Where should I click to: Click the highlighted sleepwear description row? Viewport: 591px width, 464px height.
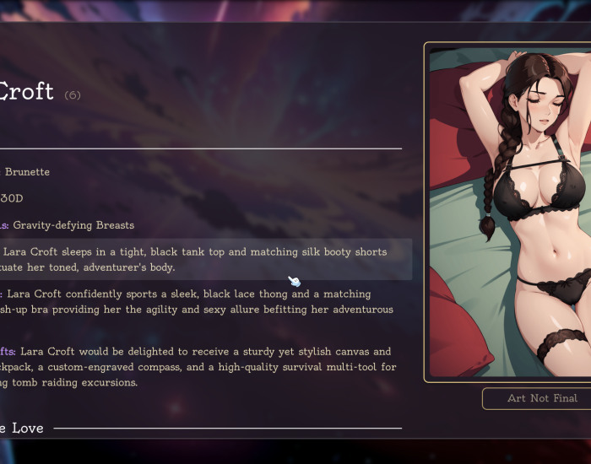206,259
